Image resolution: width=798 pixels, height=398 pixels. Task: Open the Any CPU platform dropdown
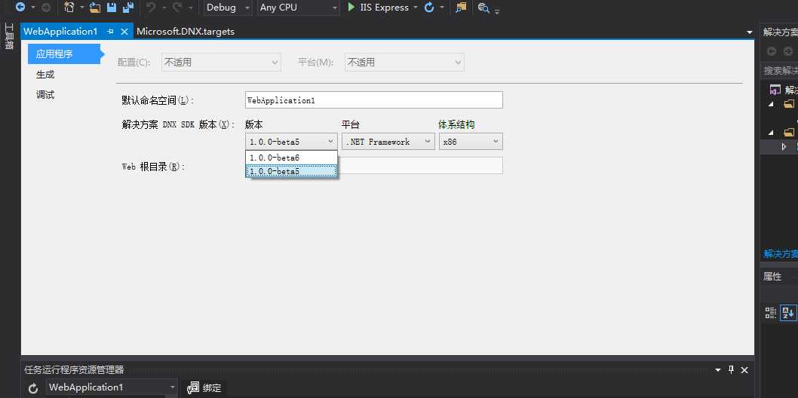click(x=298, y=8)
